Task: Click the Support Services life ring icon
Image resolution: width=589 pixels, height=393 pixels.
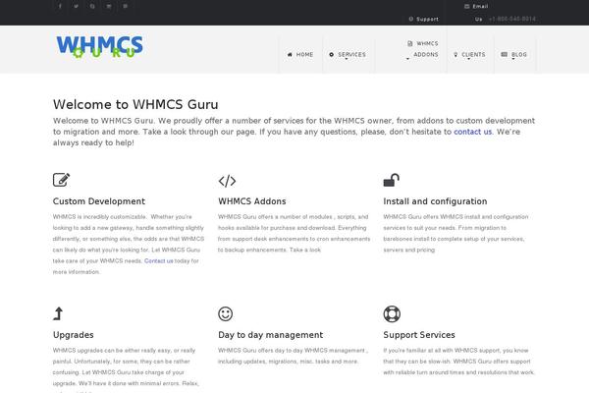Action: click(392, 313)
